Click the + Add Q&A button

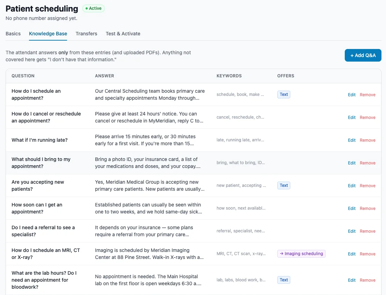363,55
